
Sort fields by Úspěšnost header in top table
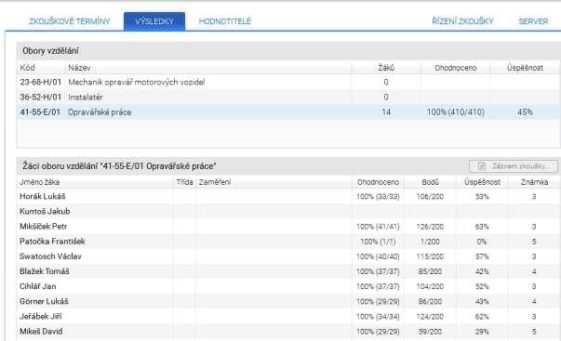point(525,68)
